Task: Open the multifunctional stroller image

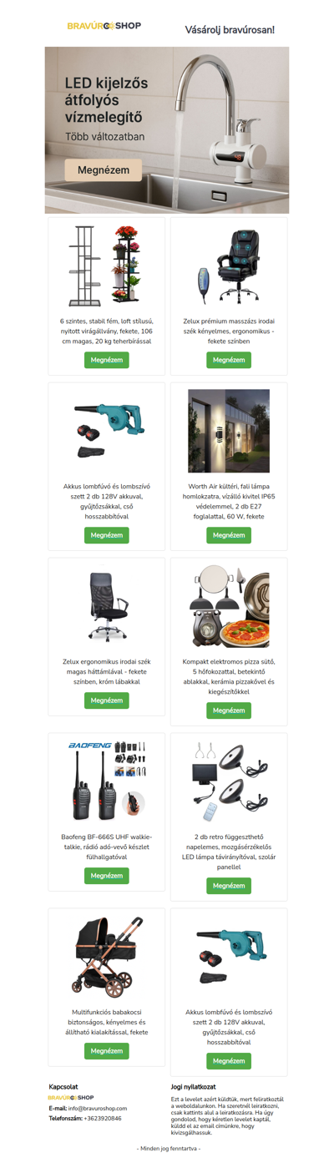Action: point(106,957)
